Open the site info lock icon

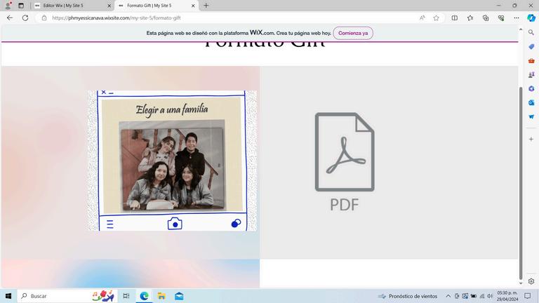tap(44, 18)
